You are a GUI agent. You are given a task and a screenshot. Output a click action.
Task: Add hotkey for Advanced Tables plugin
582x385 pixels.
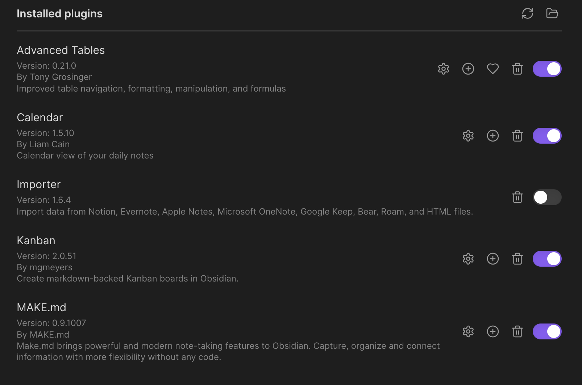(x=468, y=69)
